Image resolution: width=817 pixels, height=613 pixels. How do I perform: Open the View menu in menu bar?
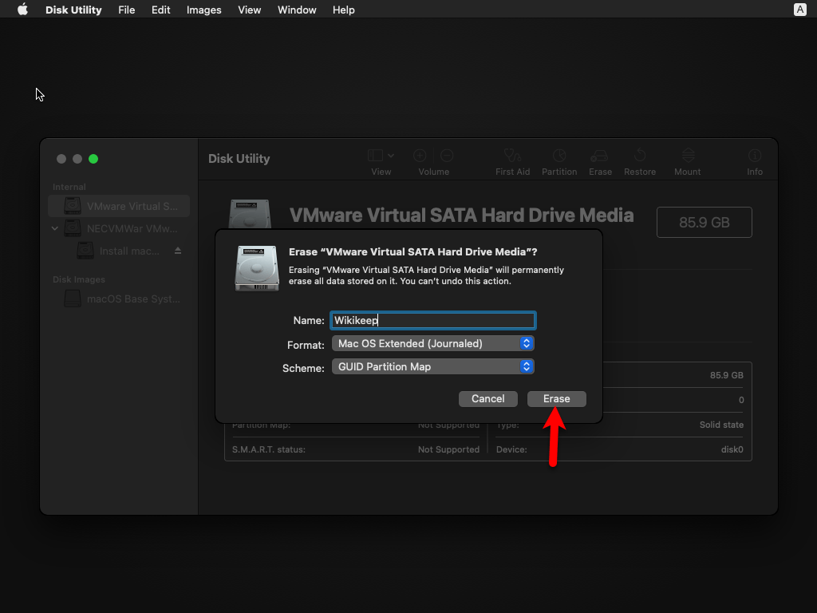(250, 10)
